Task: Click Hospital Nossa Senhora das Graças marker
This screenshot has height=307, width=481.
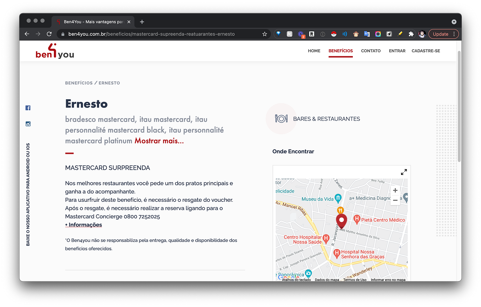Action: tap(337, 254)
